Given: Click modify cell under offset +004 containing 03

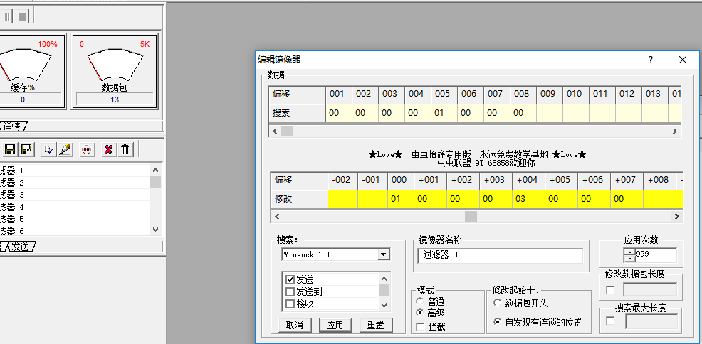Looking at the screenshot, I should pos(528,199).
